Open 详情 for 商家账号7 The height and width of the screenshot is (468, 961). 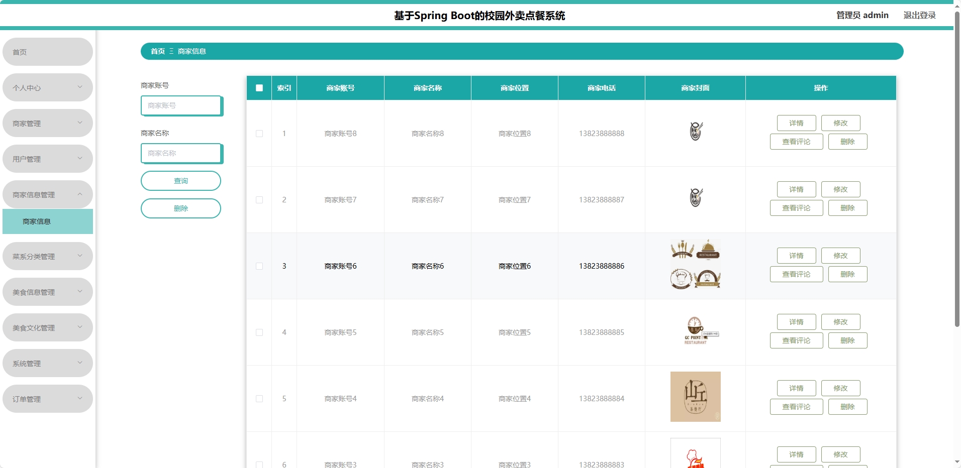coord(796,189)
